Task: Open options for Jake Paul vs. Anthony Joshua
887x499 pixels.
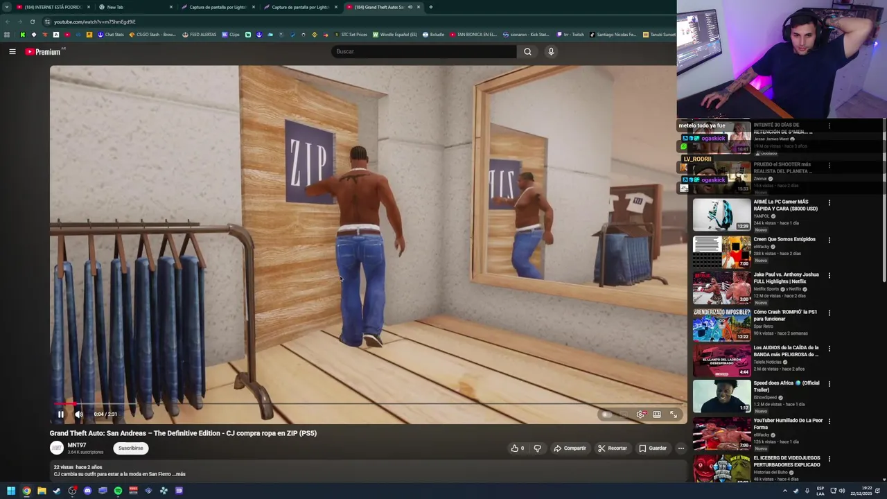Action: [829, 276]
